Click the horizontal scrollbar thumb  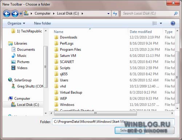95,113
